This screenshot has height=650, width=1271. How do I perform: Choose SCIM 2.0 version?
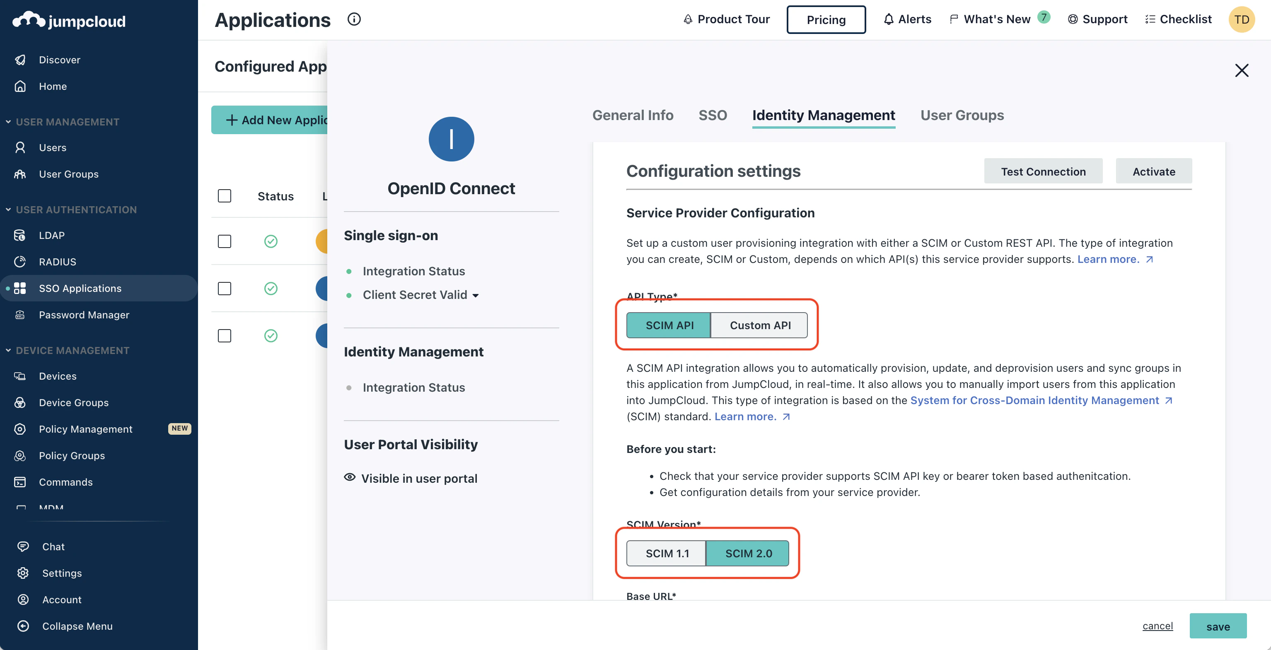748,554
